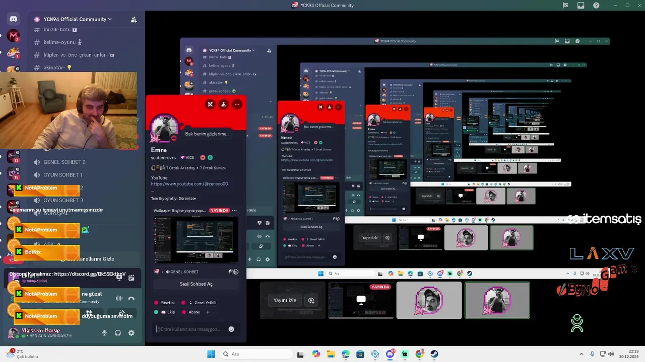
Task: Click Tam Biyografiyi Görüntüle in the largest popup
Action: click(173, 199)
